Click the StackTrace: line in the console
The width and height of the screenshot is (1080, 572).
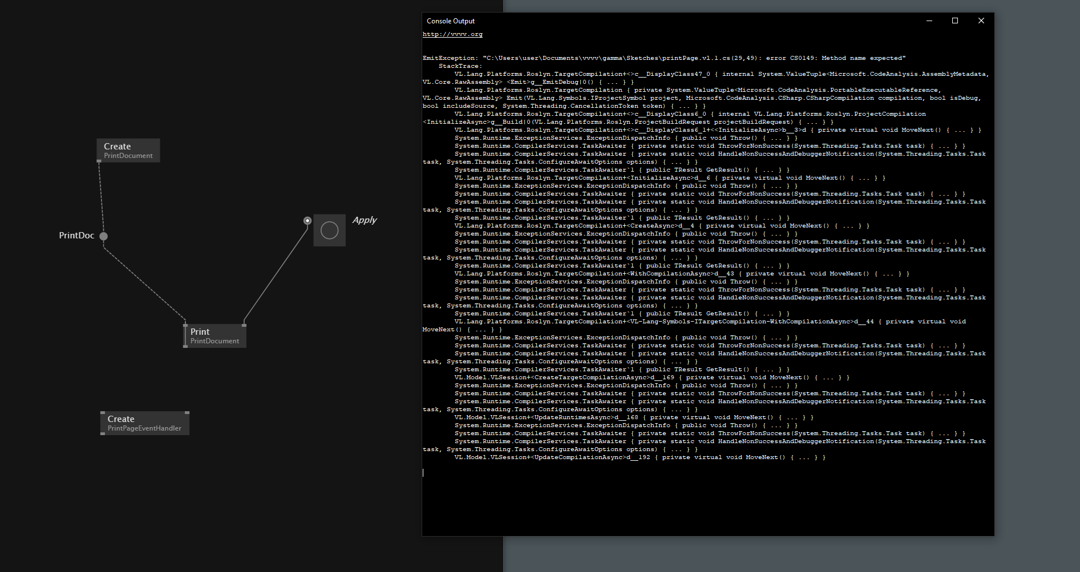pos(460,66)
